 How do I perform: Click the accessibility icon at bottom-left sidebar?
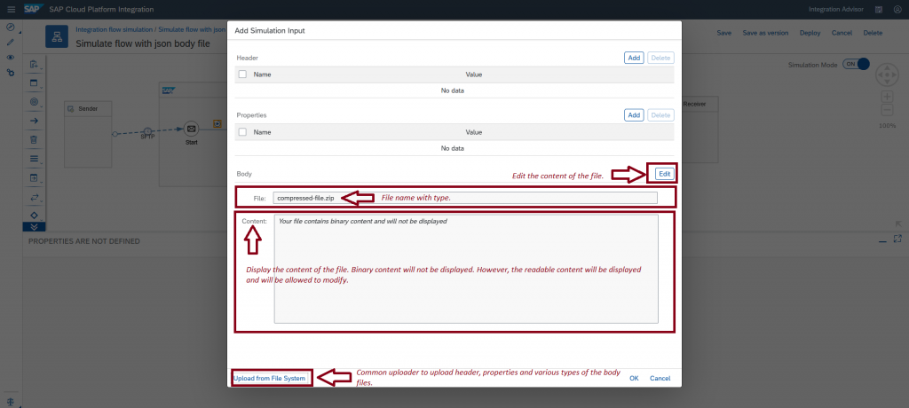10,401
